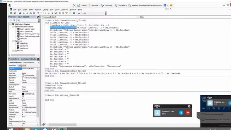Select ЭтаКнига in project tree
This screenshot has height=130, width=231.
click(x=23, y=39)
